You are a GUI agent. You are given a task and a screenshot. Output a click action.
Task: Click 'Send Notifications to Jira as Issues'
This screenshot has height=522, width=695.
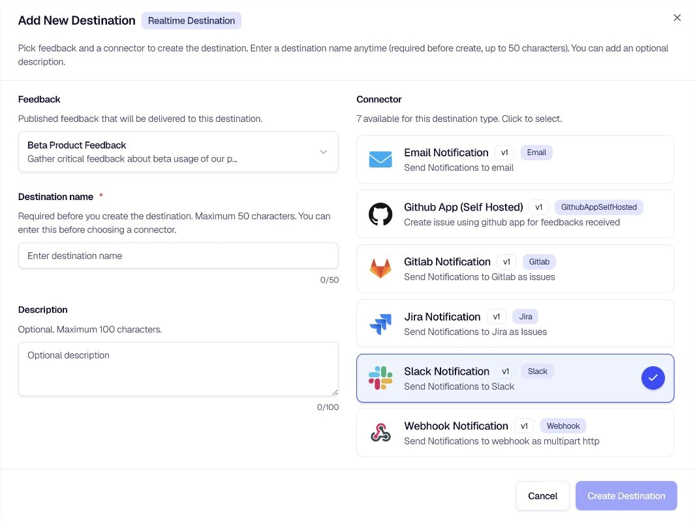(476, 332)
